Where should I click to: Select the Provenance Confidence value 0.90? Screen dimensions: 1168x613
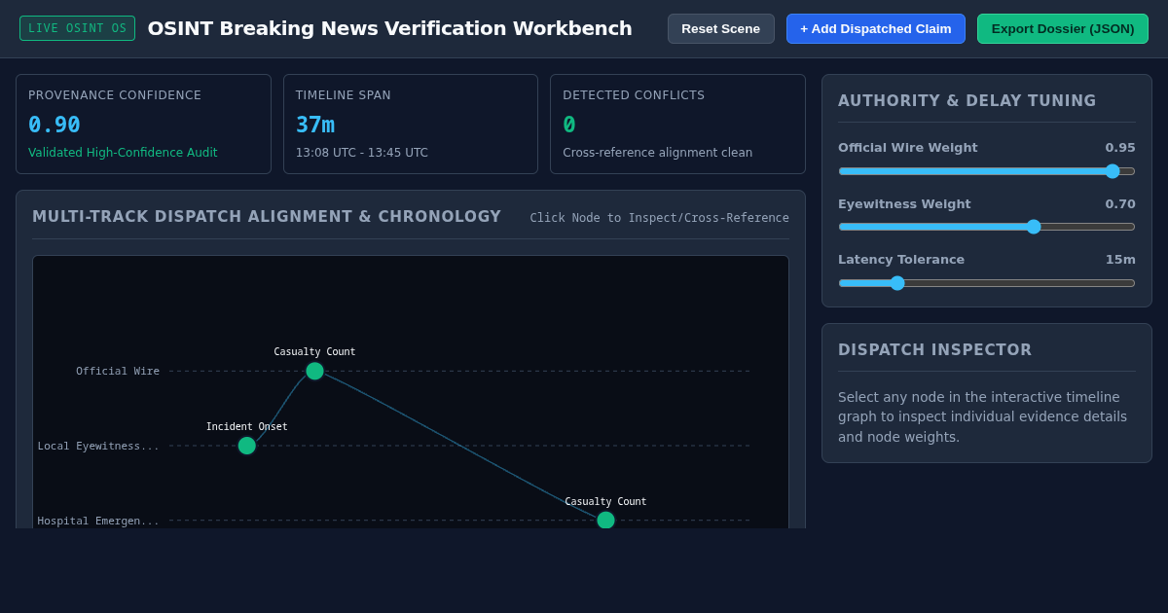(x=55, y=125)
